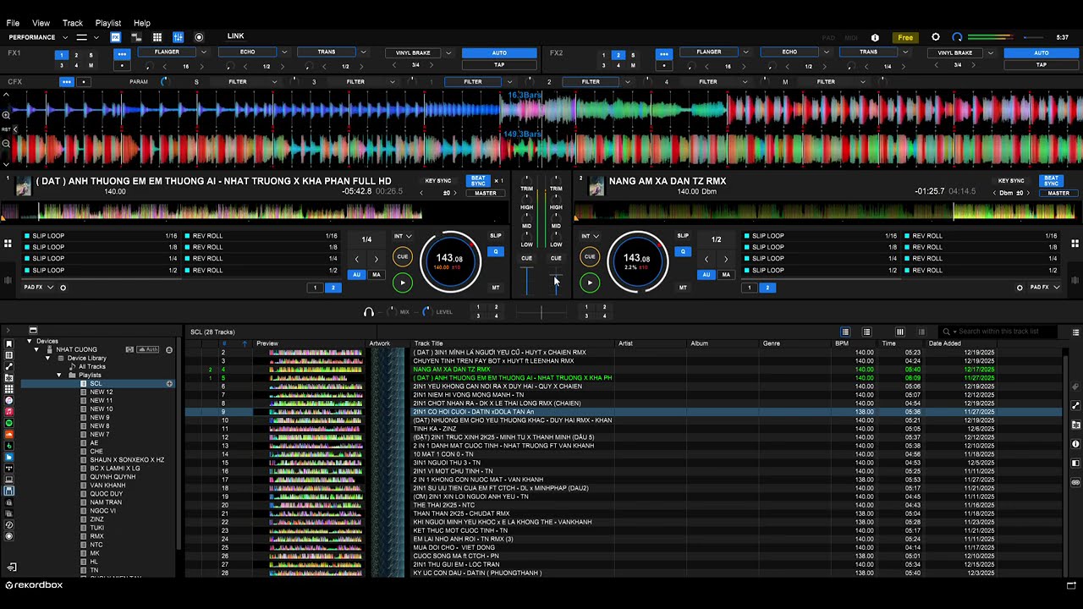Viewport: 1083px width, 609px height.
Task: Open the deck 1 INT jog mode dropdown
Action: pos(403,236)
